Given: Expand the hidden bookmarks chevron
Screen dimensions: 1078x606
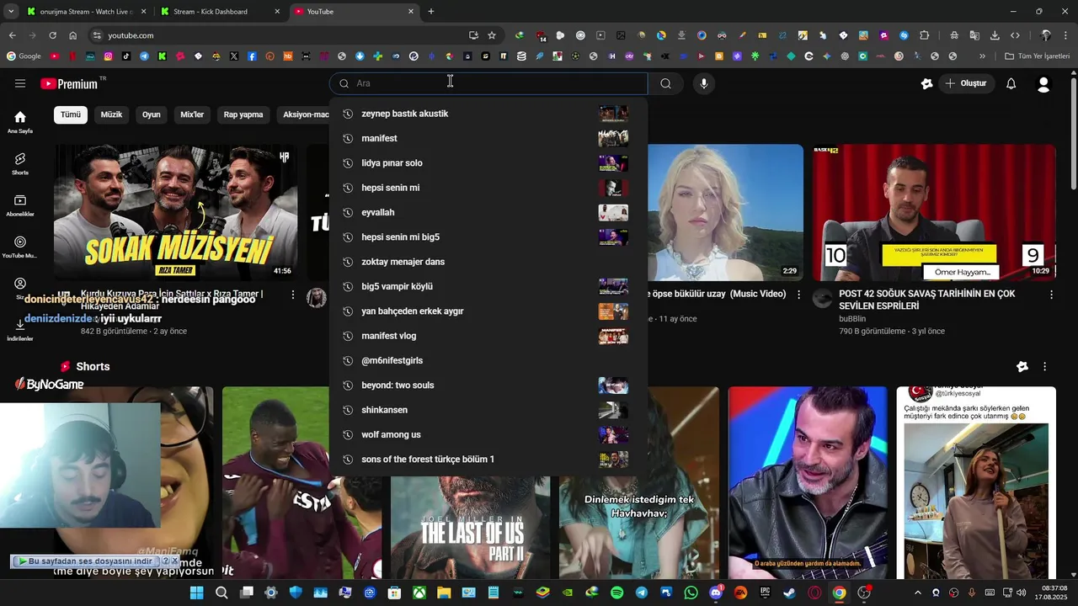Looking at the screenshot, I should point(982,56).
